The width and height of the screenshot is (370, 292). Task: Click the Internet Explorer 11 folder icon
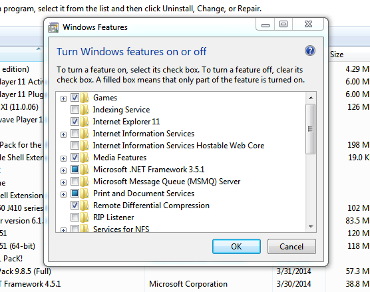coord(85,122)
